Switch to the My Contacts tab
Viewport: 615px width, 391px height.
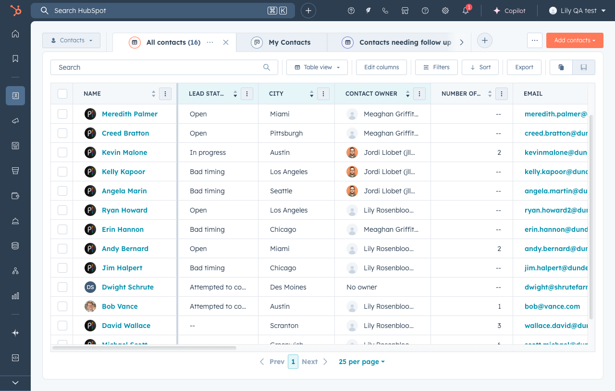click(282, 42)
